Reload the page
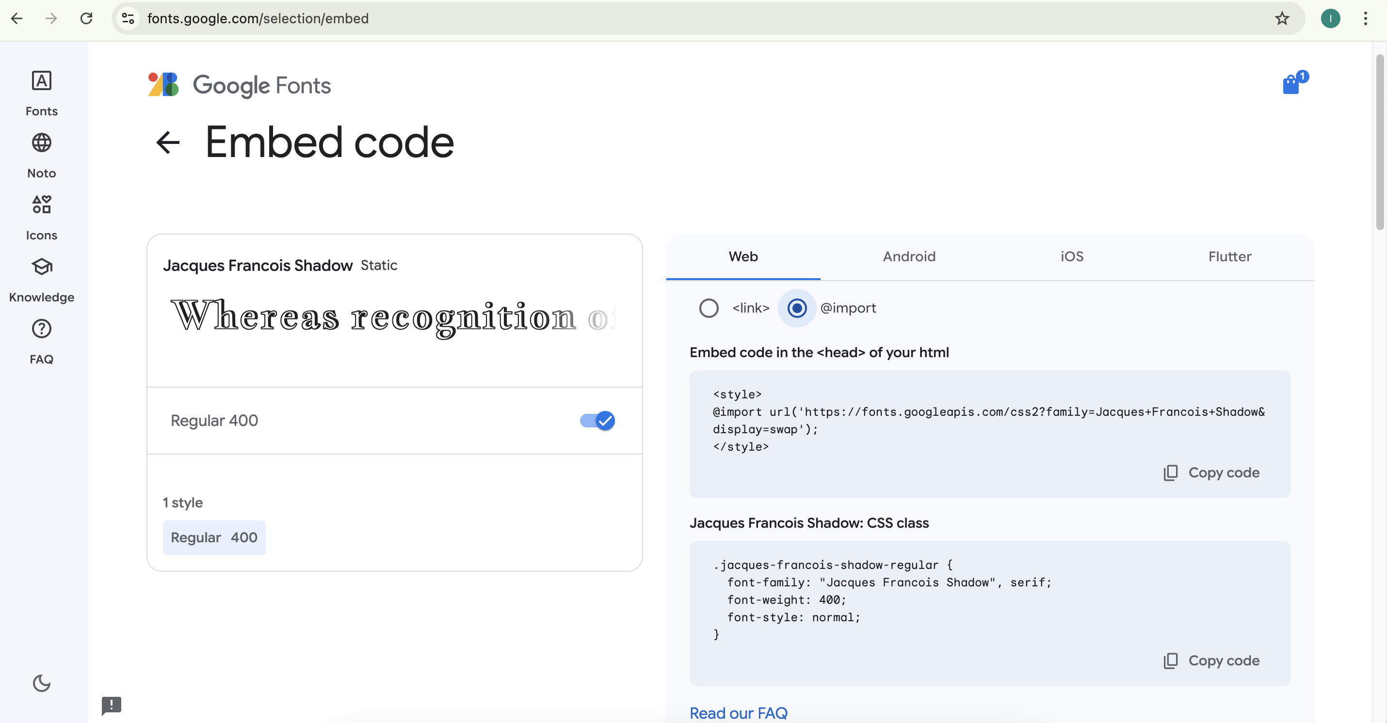1387x723 pixels. pos(86,18)
